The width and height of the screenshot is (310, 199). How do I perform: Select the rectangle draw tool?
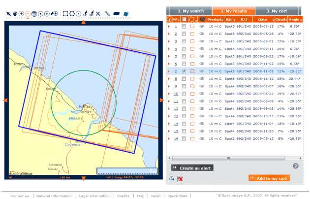coord(65,14)
